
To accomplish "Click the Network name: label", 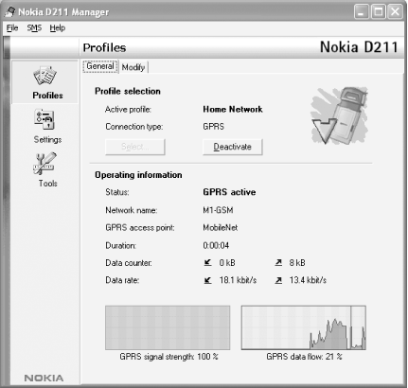I will 132,210.
